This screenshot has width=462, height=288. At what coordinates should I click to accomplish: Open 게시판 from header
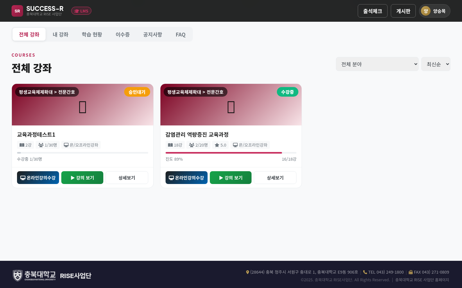coord(403,11)
